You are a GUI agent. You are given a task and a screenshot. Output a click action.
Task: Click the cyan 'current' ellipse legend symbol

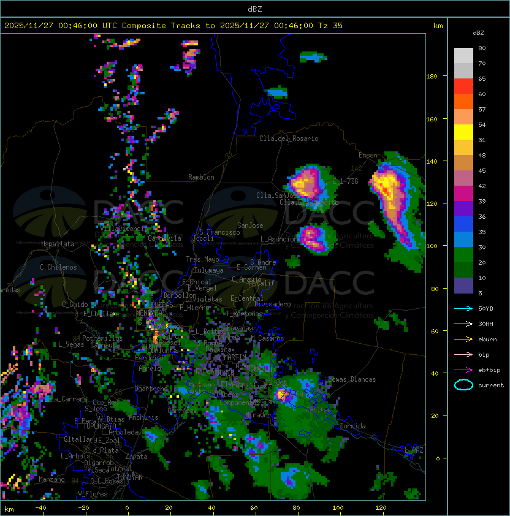463,385
